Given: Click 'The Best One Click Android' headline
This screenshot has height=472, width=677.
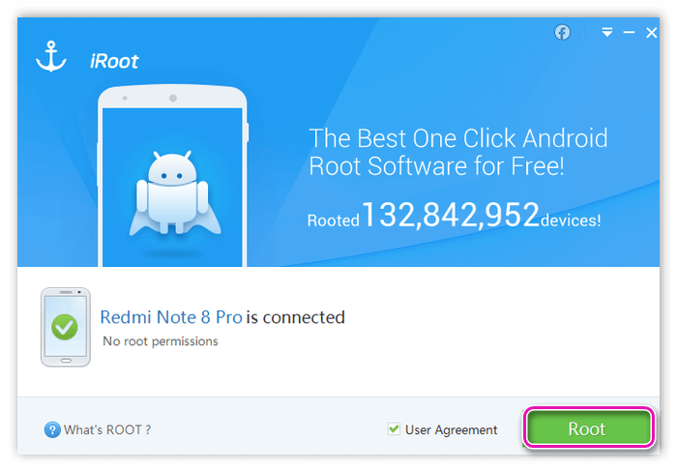Looking at the screenshot, I should pos(458,138).
